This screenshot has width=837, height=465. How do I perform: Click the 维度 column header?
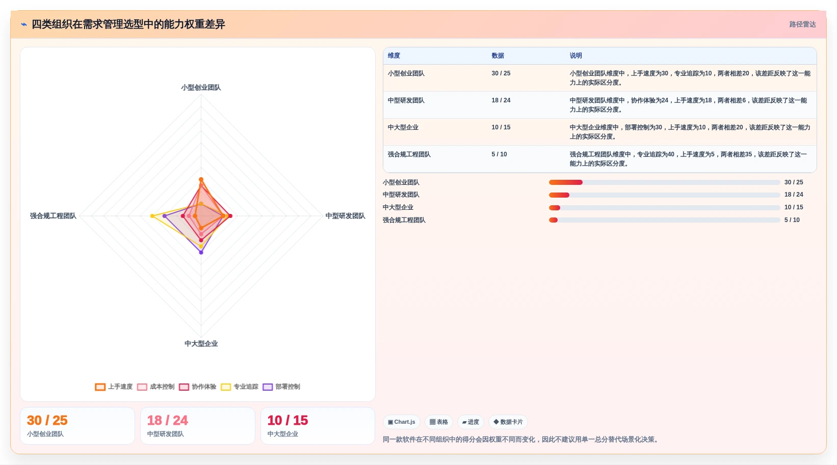point(394,56)
